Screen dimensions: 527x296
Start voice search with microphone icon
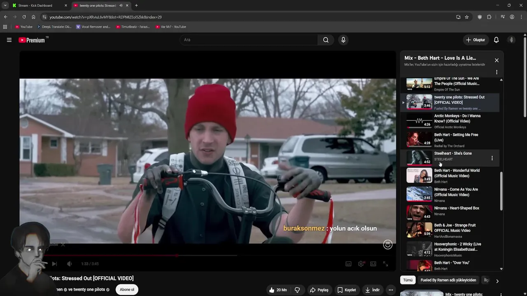click(343, 40)
